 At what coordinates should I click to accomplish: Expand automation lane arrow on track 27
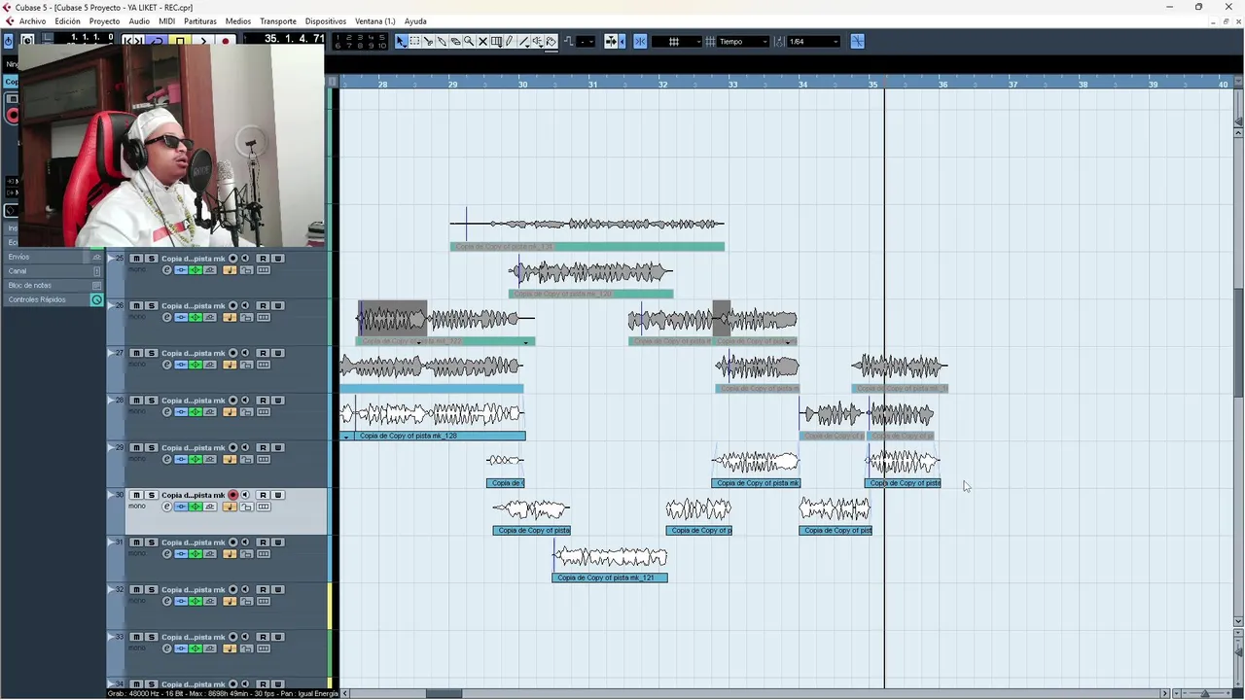[111, 355]
